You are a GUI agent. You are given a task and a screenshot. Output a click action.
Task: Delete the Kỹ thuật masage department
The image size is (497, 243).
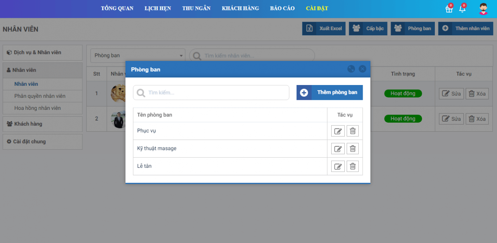pyautogui.click(x=353, y=149)
